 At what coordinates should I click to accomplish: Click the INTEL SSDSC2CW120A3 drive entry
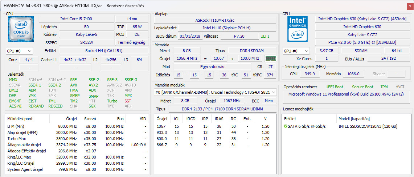pos(368,126)
